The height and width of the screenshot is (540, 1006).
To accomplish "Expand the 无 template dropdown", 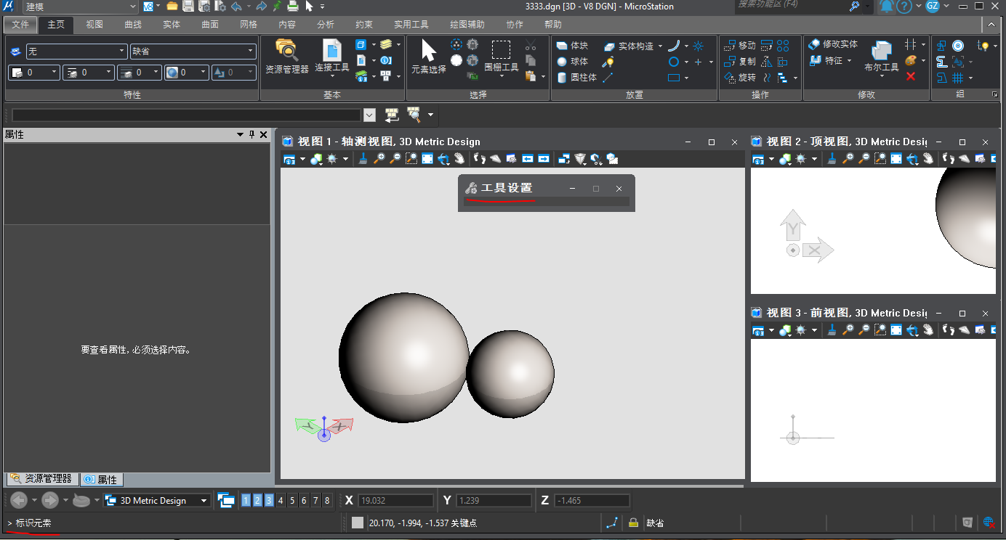I will point(122,52).
